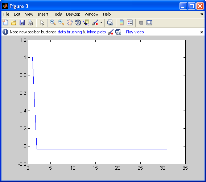Select the Data Cursor tool

(x=86, y=22)
